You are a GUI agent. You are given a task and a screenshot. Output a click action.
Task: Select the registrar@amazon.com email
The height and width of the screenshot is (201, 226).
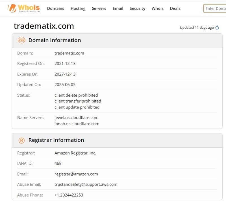point(76,174)
